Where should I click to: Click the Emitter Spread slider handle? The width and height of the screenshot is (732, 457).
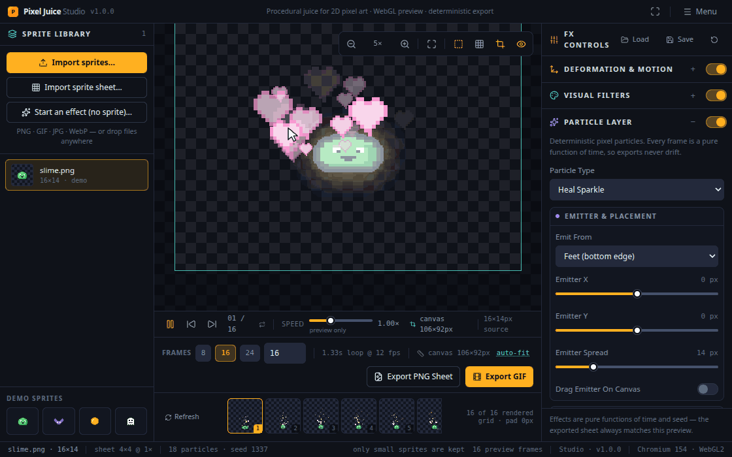pyautogui.click(x=593, y=367)
